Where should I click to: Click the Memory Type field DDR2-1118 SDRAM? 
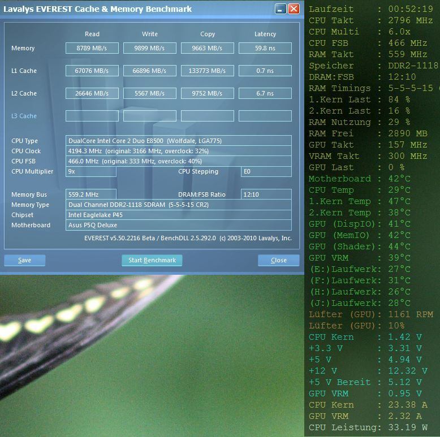(179, 205)
